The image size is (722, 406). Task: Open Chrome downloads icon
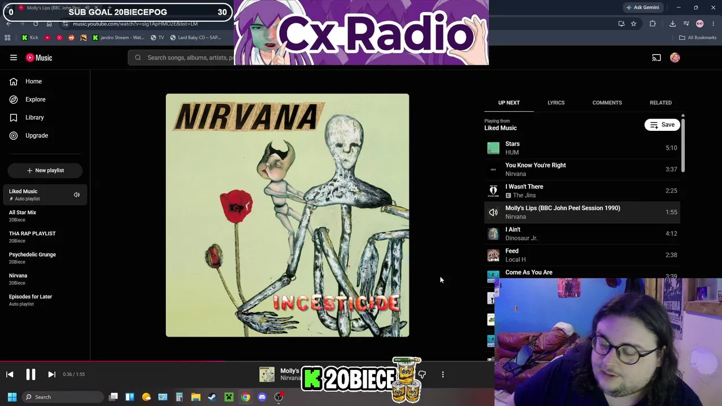(672, 24)
